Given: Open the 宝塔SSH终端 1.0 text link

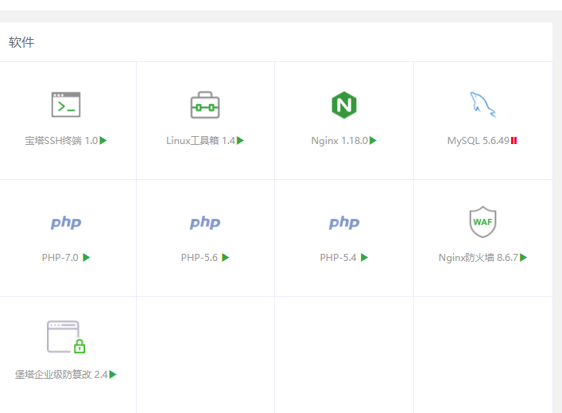Looking at the screenshot, I should pos(60,141).
